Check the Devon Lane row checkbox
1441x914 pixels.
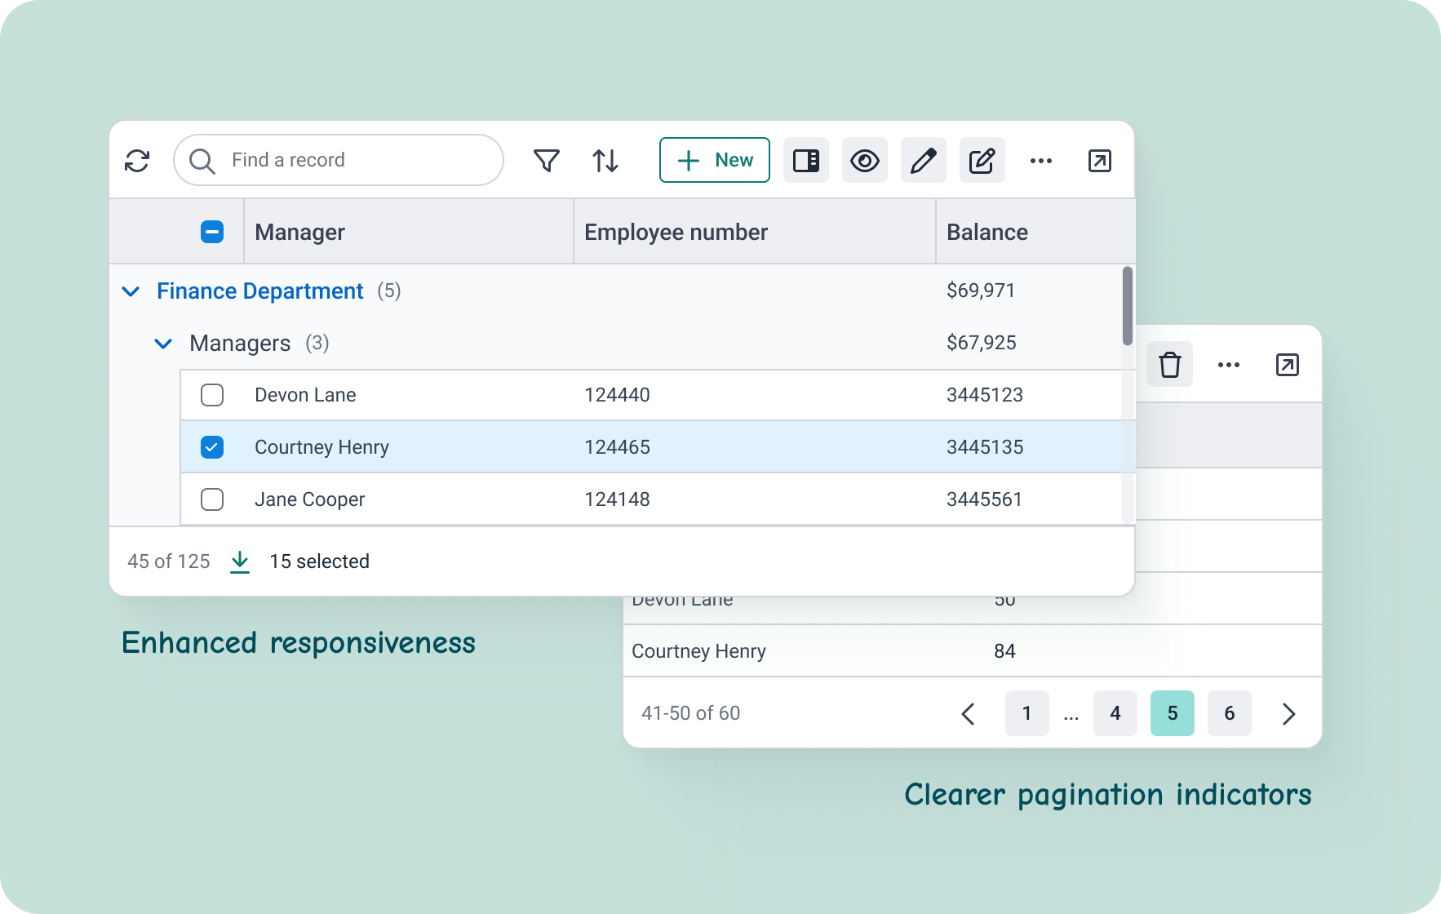(x=212, y=395)
